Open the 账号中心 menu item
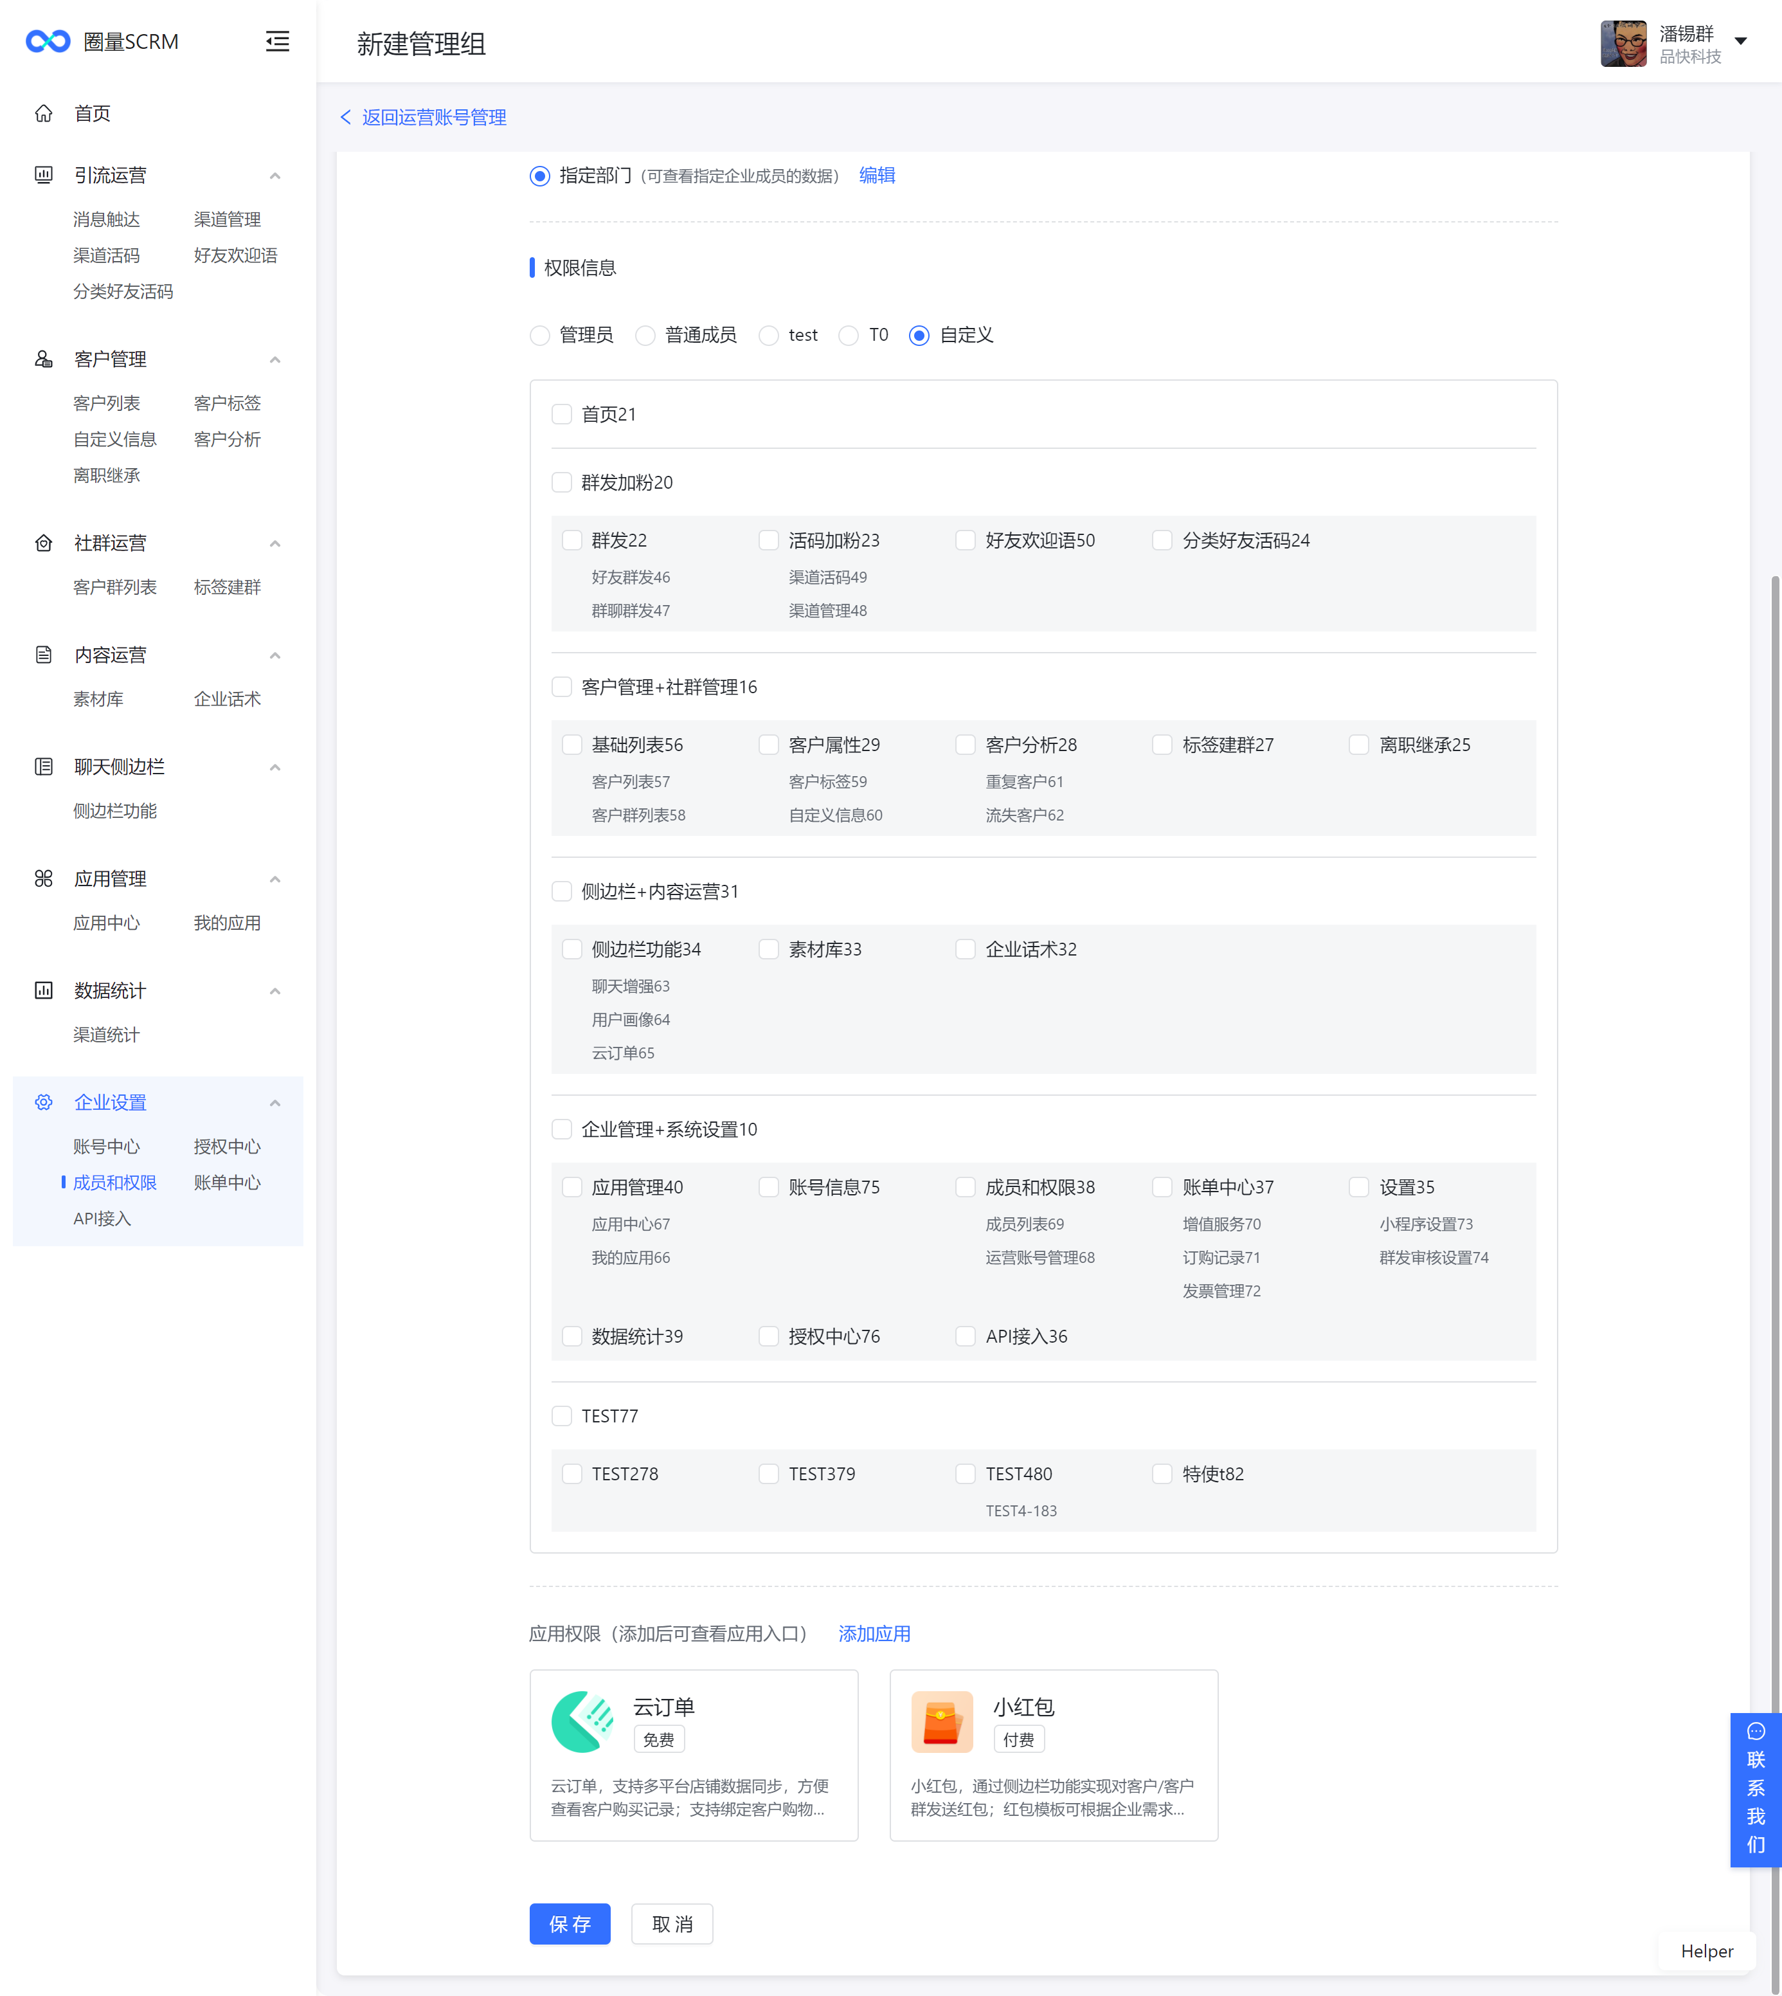Image resolution: width=1782 pixels, height=1996 pixels. 107,1147
